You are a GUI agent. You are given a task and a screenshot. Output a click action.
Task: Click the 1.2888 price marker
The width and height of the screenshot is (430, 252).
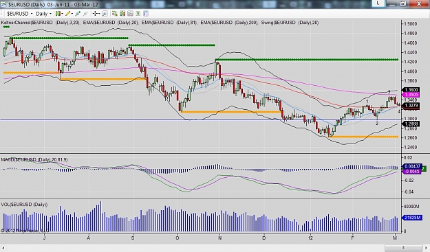tap(410, 124)
